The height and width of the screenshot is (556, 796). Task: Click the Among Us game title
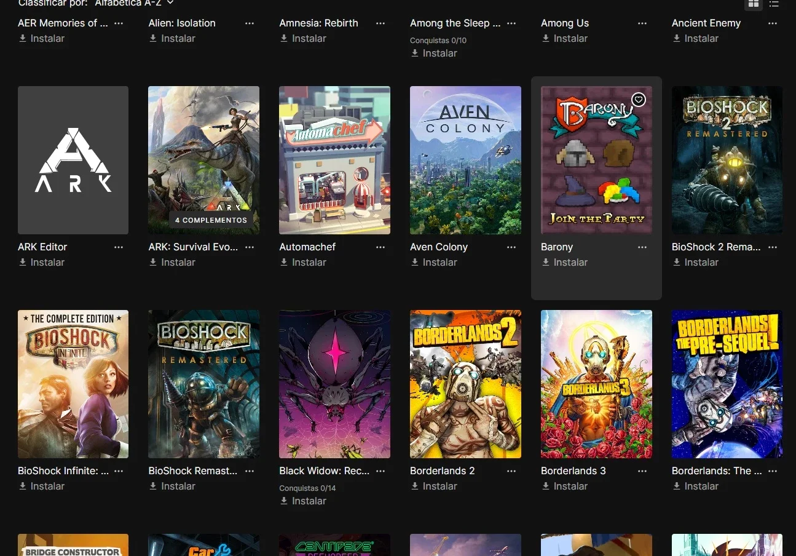[x=565, y=23]
